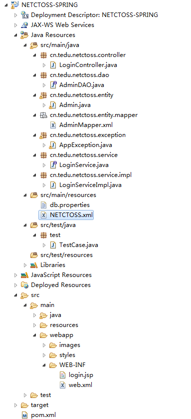Collapse the Java Resources node
Viewport: 191px width, 419px height.
[x=16, y=35]
